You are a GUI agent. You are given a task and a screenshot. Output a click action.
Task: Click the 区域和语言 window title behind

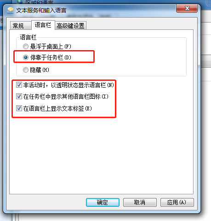pyautogui.click(x=39, y=2)
